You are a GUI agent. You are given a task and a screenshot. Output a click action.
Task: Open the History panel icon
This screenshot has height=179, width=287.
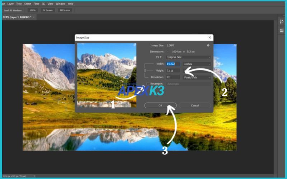coord(282,22)
